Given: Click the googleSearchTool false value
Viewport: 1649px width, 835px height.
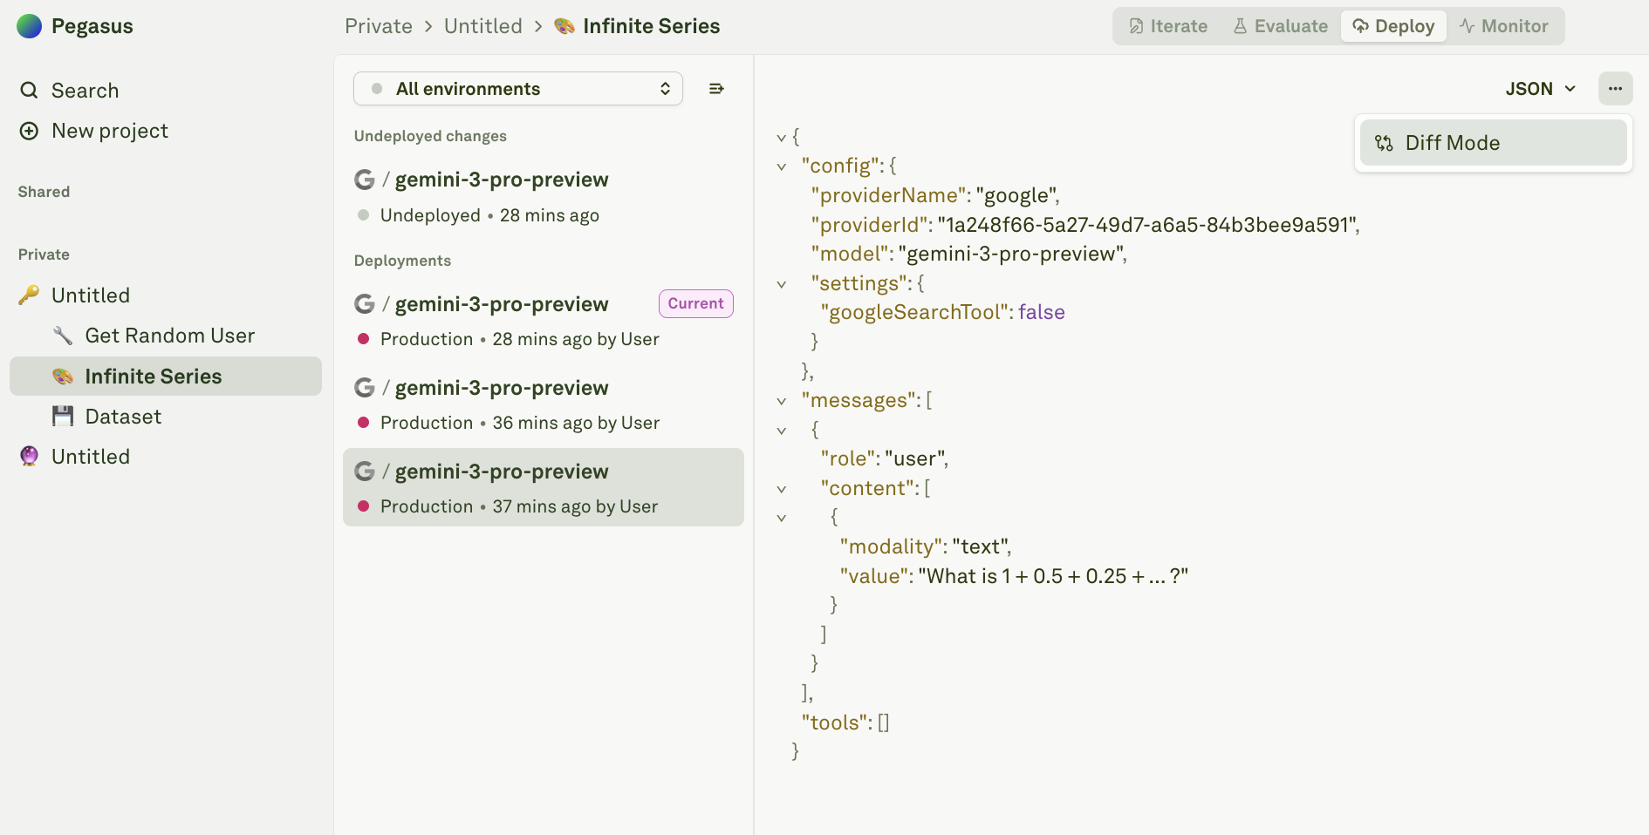Looking at the screenshot, I should click(1042, 312).
